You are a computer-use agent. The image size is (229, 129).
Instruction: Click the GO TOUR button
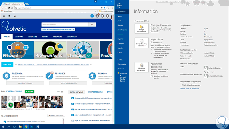click(x=30, y=92)
